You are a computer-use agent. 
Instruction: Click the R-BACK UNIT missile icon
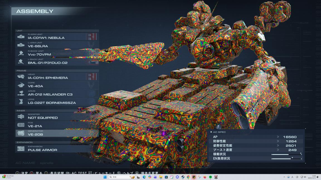click(x=21, y=53)
